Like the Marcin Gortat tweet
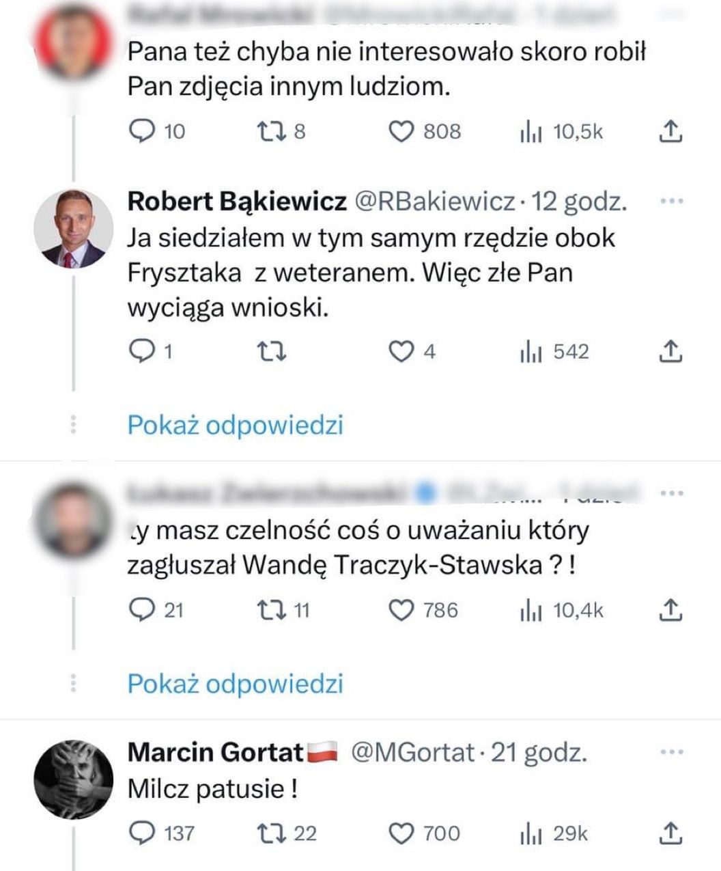 [x=402, y=833]
